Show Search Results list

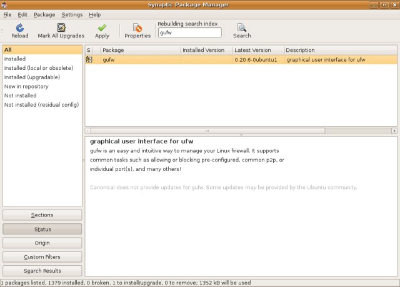tap(42, 271)
